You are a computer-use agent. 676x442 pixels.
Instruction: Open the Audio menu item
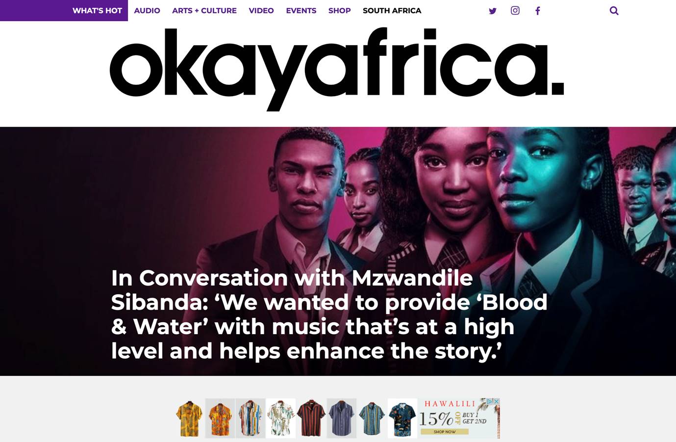pyautogui.click(x=147, y=10)
